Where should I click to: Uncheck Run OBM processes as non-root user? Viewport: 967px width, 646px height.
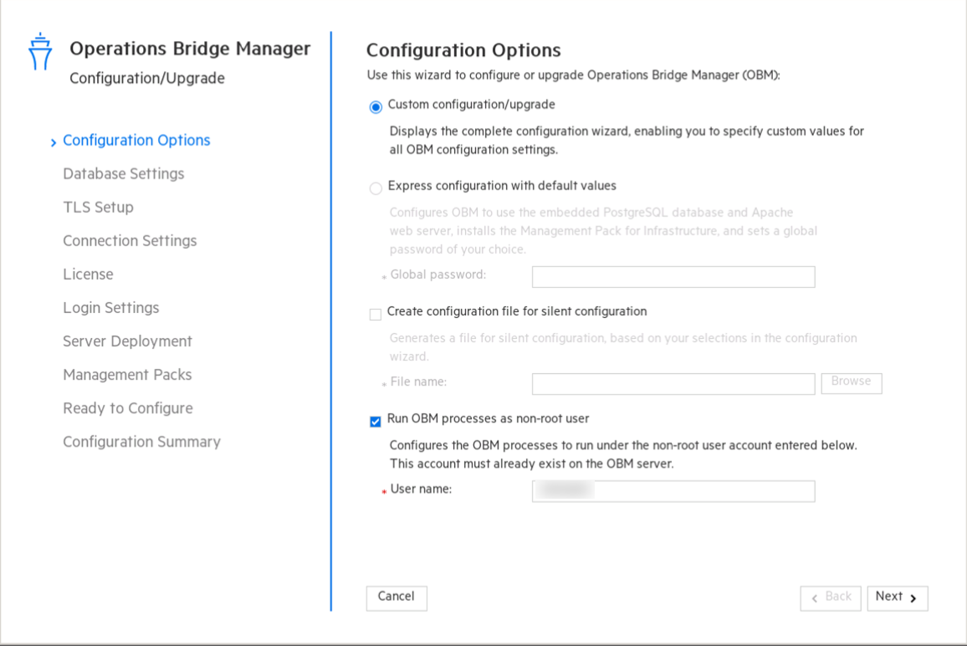(x=376, y=422)
